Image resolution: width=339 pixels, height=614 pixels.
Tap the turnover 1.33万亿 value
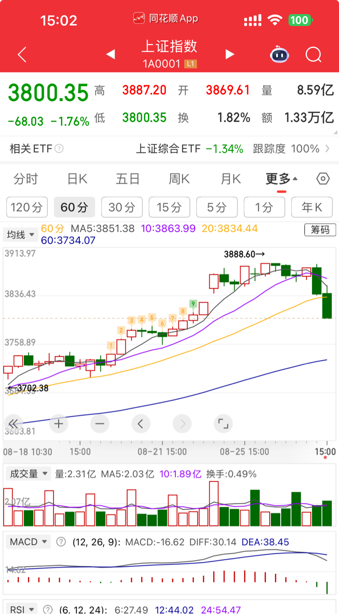coord(309,118)
